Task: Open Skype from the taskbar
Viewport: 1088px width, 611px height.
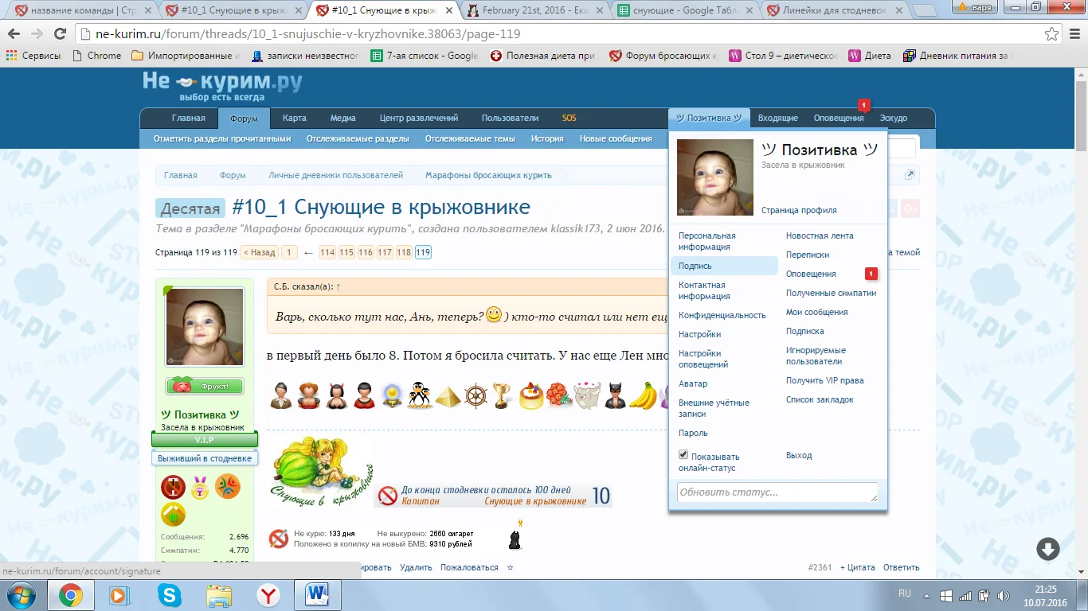Action: coord(169,594)
